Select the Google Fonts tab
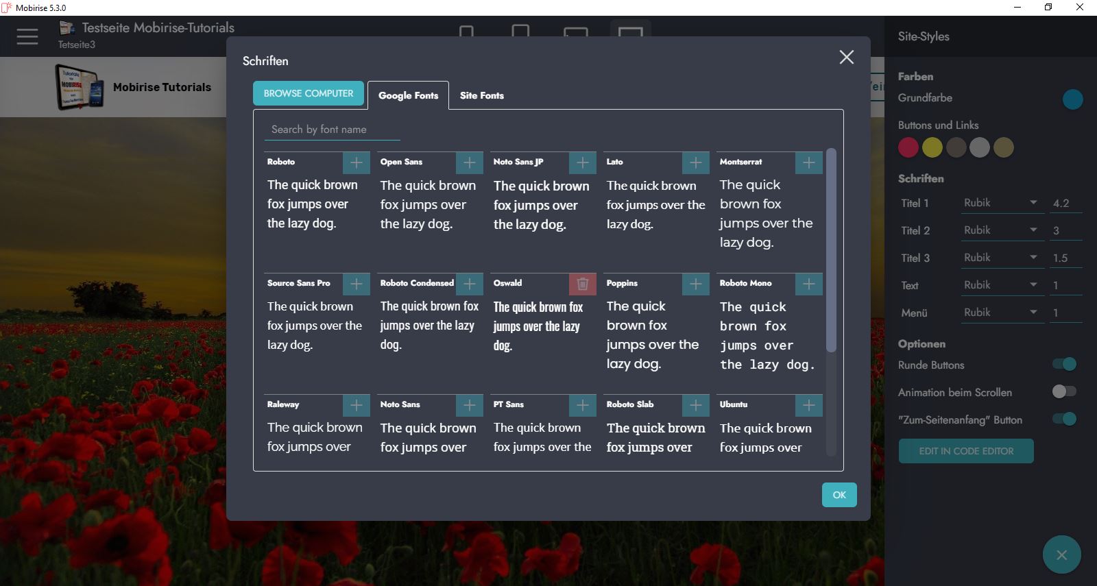The height and width of the screenshot is (586, 1097). click(x=408, y=95)
